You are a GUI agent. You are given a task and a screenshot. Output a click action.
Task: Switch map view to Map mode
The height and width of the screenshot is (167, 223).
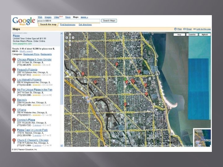[x=179, y=35]
